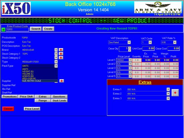
Task: Open the Promotions button
Action: click(x=10, y=97)
